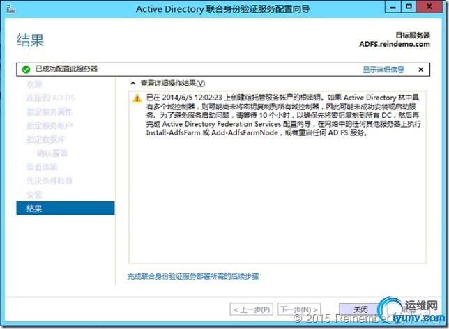Click the 目标服务器 label
This screenshot has height=329, width=449.
point(413,36)
